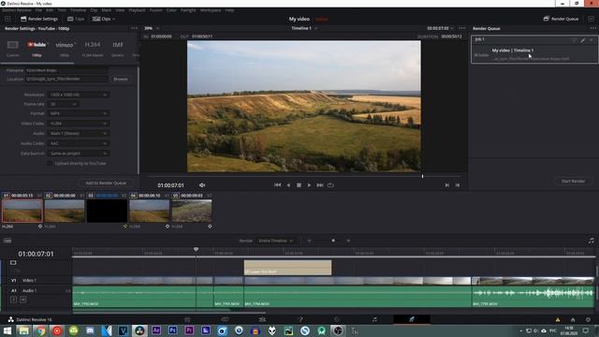This screenshot has height=337, width=599.
Task: Toggle viewer audio mute speaker icon
Action: pos(202,185)
